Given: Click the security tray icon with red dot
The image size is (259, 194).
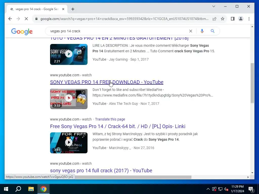Looking at the screenshot, I should coord(214,189).
